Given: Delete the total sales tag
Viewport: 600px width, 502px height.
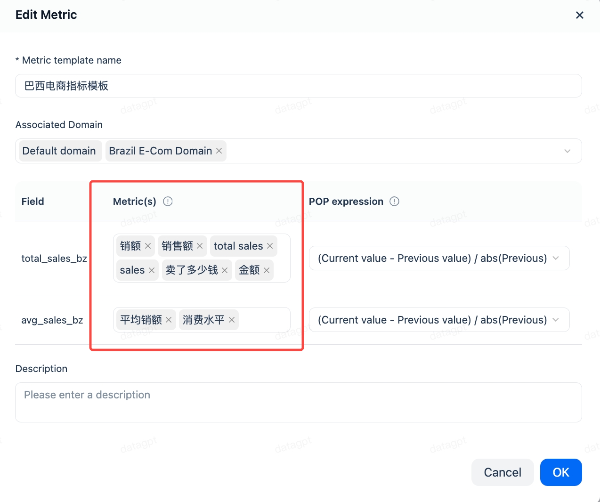Looking at the screenshot, I should 270,246.
